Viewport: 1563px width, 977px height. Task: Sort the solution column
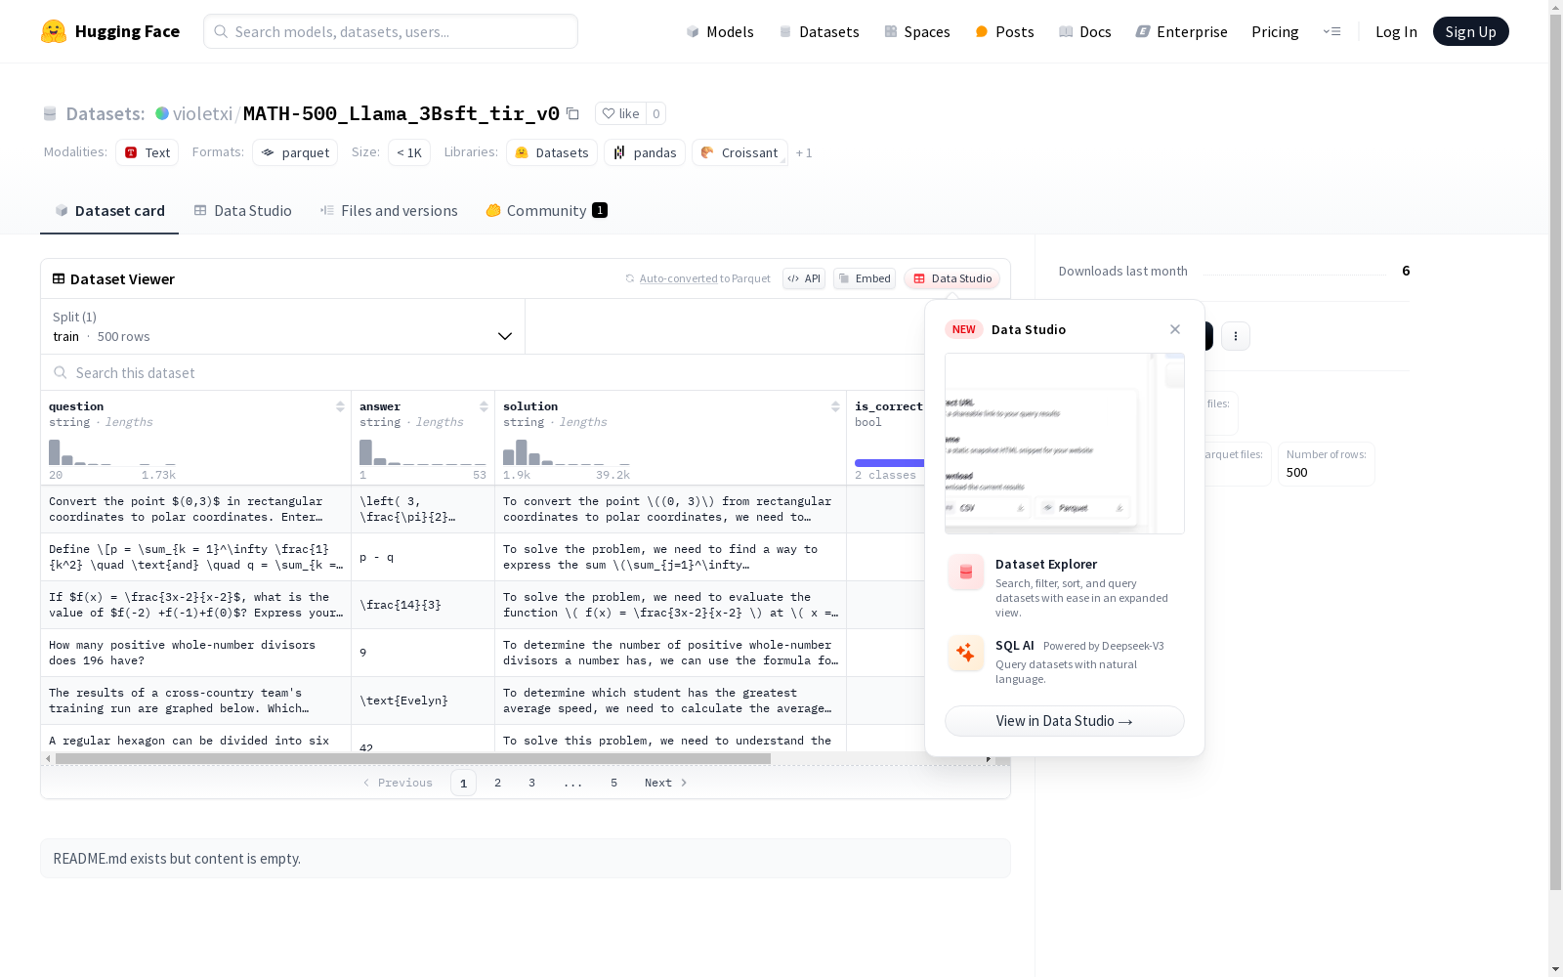835,406
